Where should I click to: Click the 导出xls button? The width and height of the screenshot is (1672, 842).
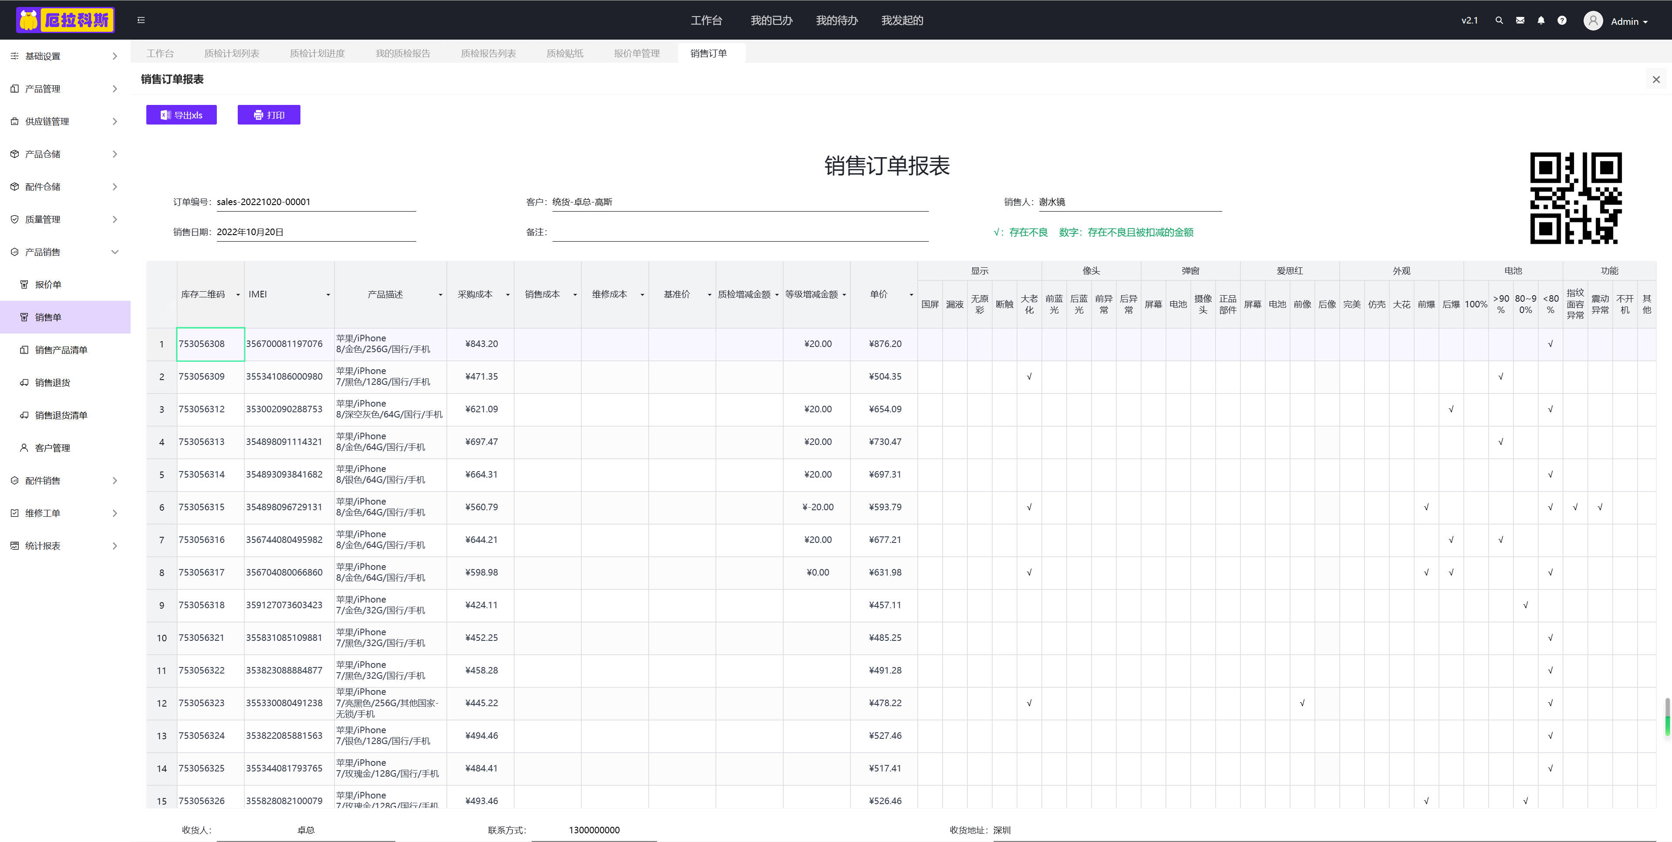pos(181,115)
